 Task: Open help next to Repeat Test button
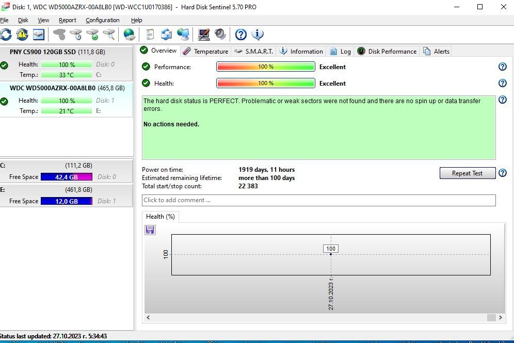(x=502, y=173)
